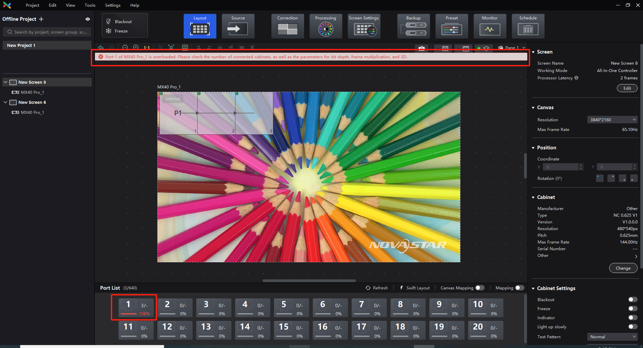Collapse the Cabinet section

[533, 197]
